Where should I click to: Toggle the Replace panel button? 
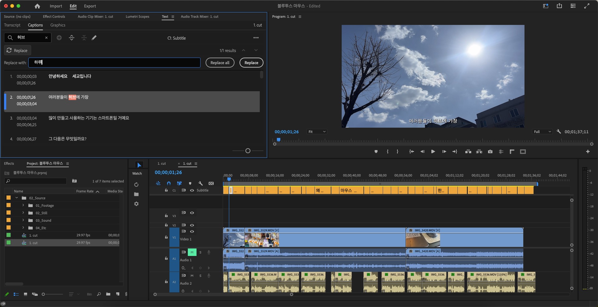(17, 50)
